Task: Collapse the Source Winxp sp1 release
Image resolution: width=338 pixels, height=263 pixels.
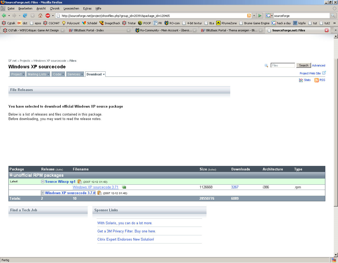Action: (x=43, y=181)
